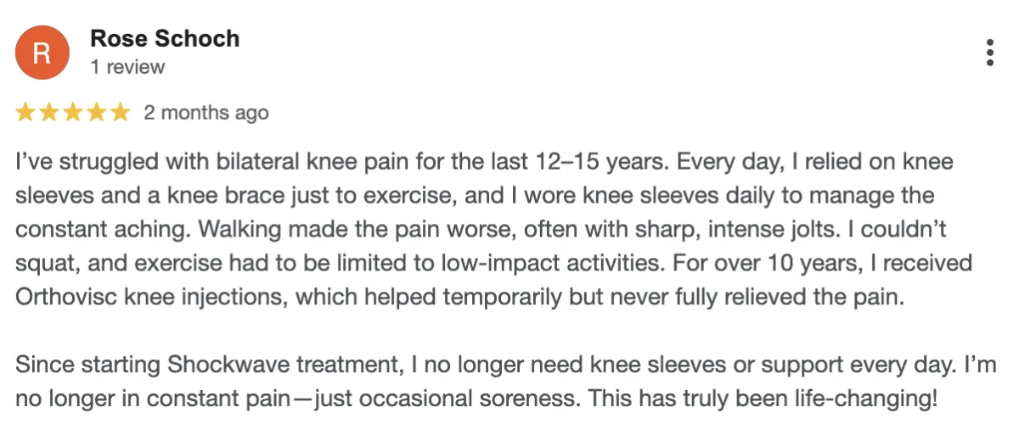Click the word "squat" in the review

[40, 264]
